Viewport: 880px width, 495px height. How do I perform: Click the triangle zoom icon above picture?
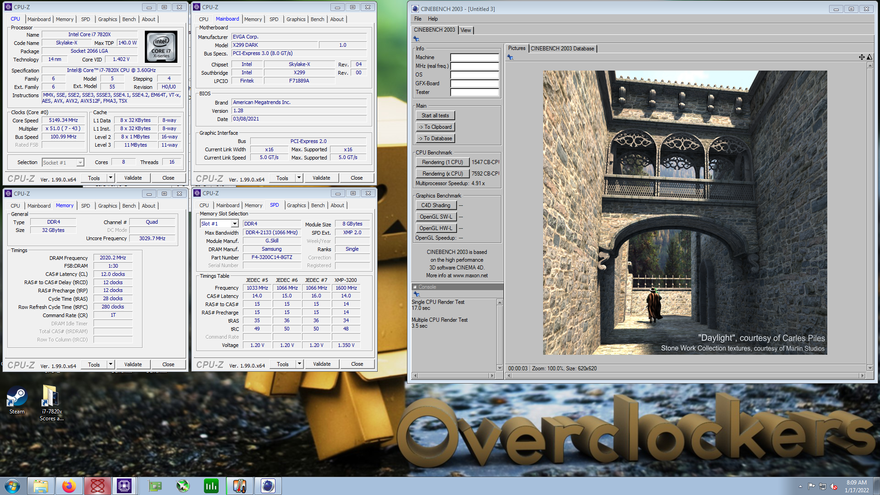(869, 57)
